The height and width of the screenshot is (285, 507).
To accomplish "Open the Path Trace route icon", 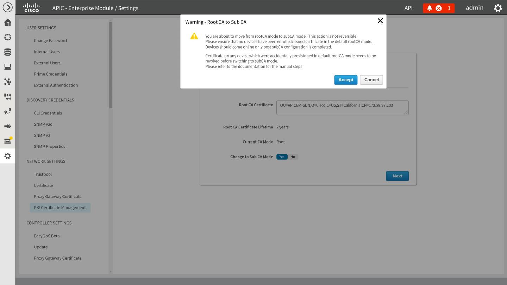I will click(x=7, y=112).
